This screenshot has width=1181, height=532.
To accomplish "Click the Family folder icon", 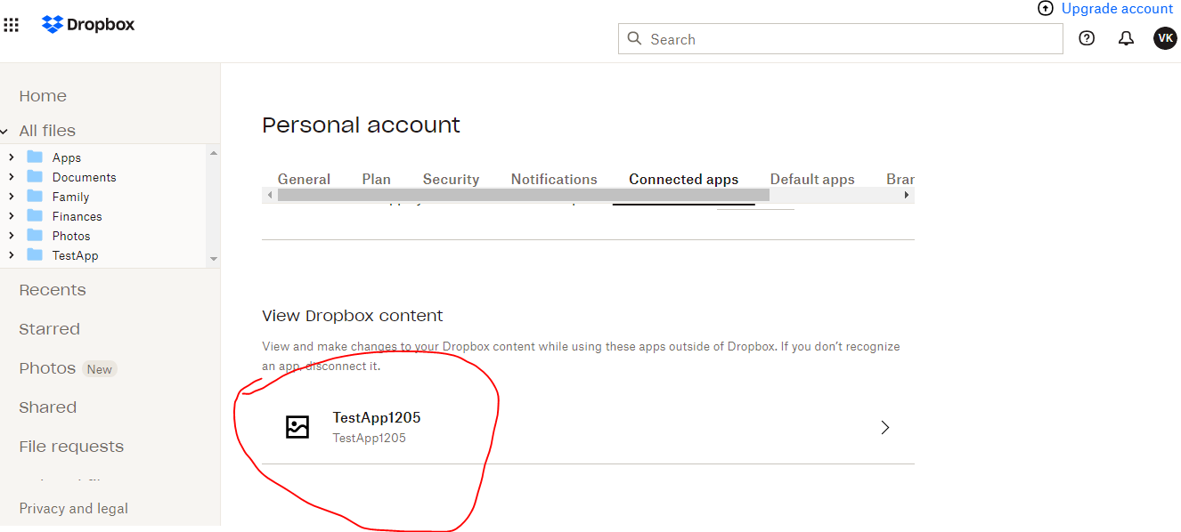I will (x=35, y=196).
